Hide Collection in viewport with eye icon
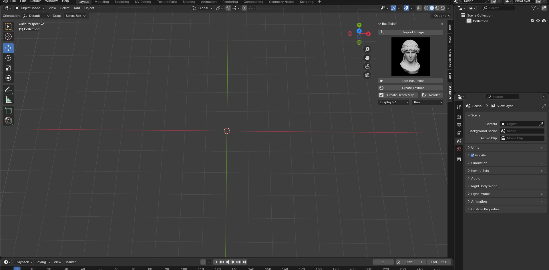The image size is (549, 270). (x=538, y=21)
